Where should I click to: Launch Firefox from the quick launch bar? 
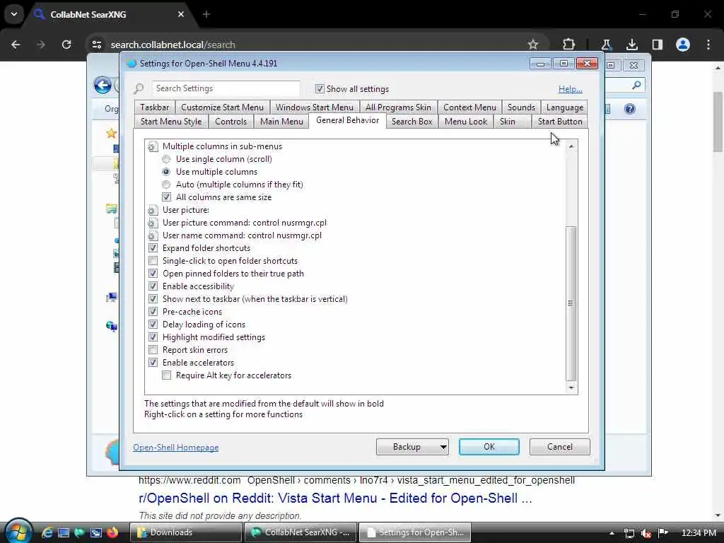(x=112, y=532)
